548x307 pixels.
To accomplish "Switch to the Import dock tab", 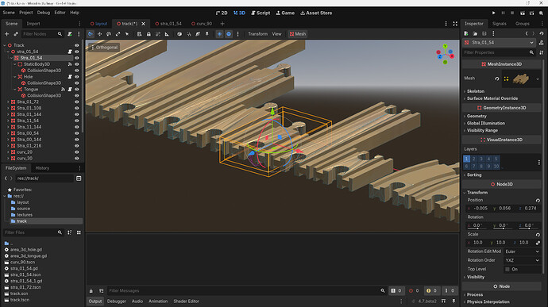I will click(x=33, y=24).
